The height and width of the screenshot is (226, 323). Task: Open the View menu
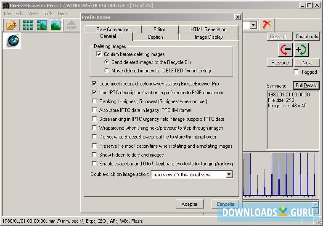pyautogui.click(x=33, y=13)
